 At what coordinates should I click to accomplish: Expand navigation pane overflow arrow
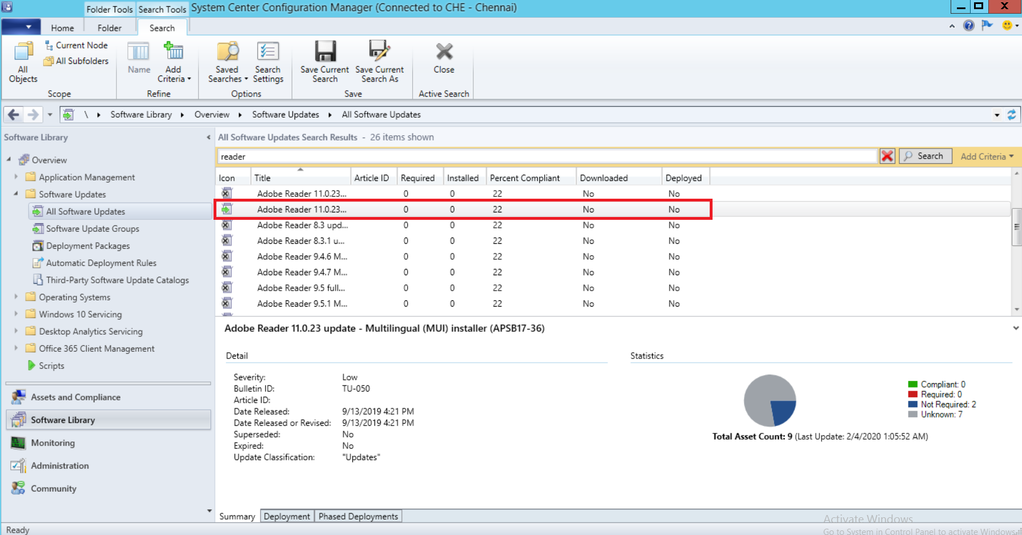pos(209,511)
